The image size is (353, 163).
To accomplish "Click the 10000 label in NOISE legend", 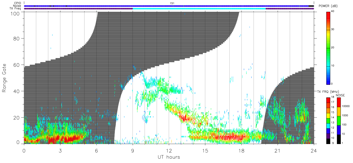I will (x=346, y=106).
